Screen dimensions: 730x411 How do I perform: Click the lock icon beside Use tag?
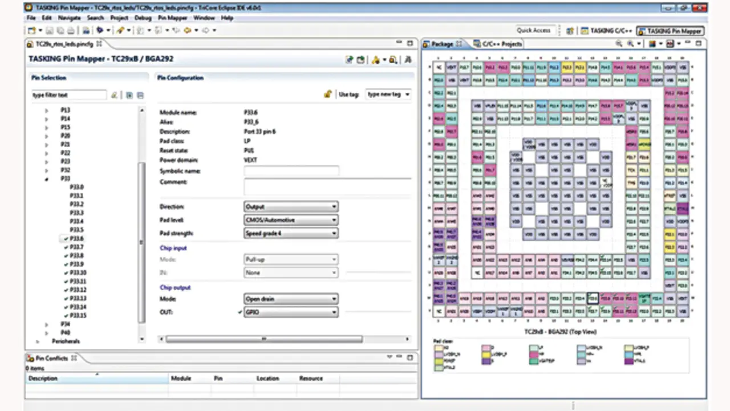click(x=327, y=94)
